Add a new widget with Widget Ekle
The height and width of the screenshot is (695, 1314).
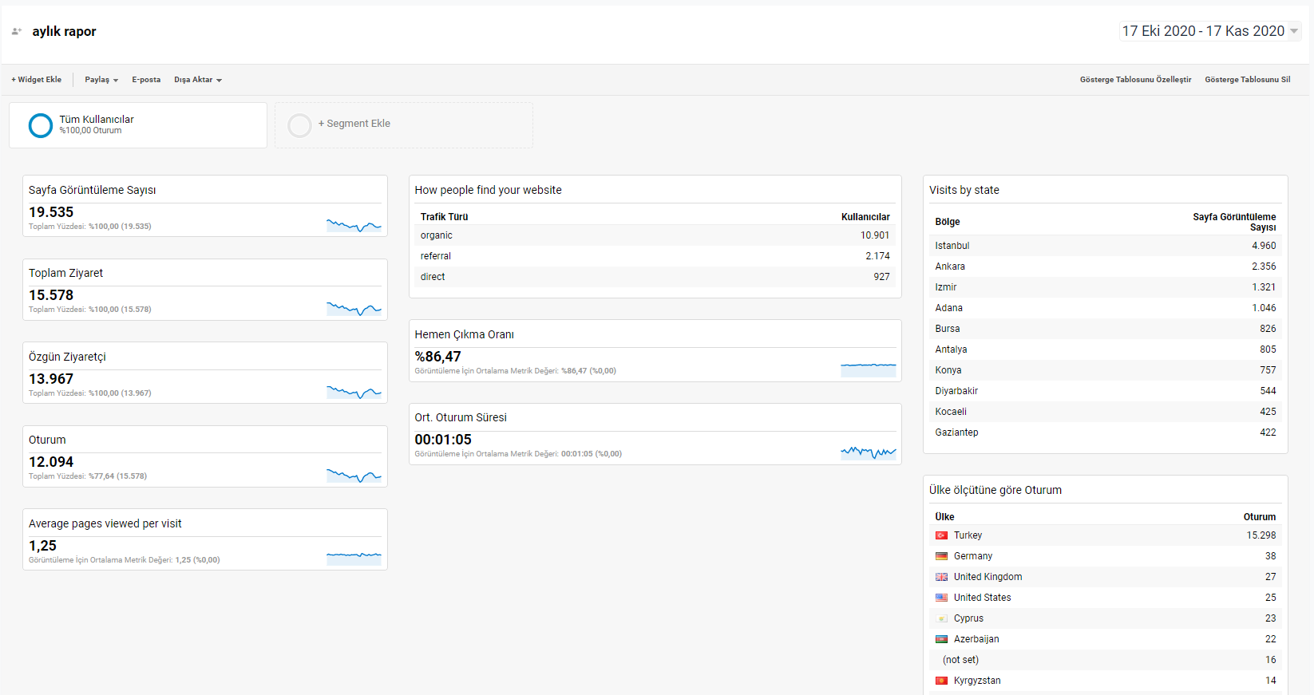37,80
